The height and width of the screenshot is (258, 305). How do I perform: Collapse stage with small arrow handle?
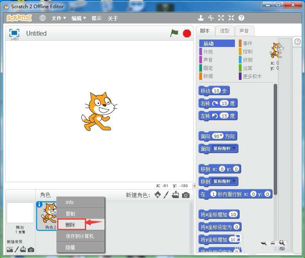194,186
